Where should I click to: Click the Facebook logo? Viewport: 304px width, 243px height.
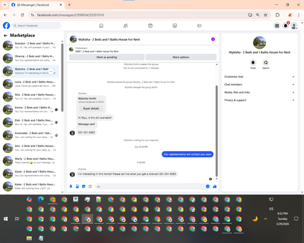6,26
